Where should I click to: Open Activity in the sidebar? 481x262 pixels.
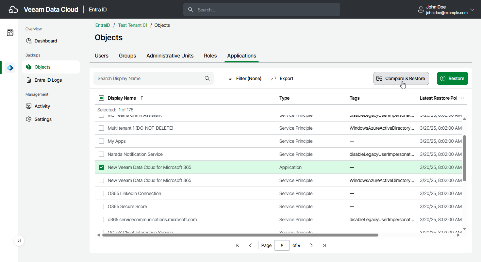pyautogui.click(x=51, y=106)
